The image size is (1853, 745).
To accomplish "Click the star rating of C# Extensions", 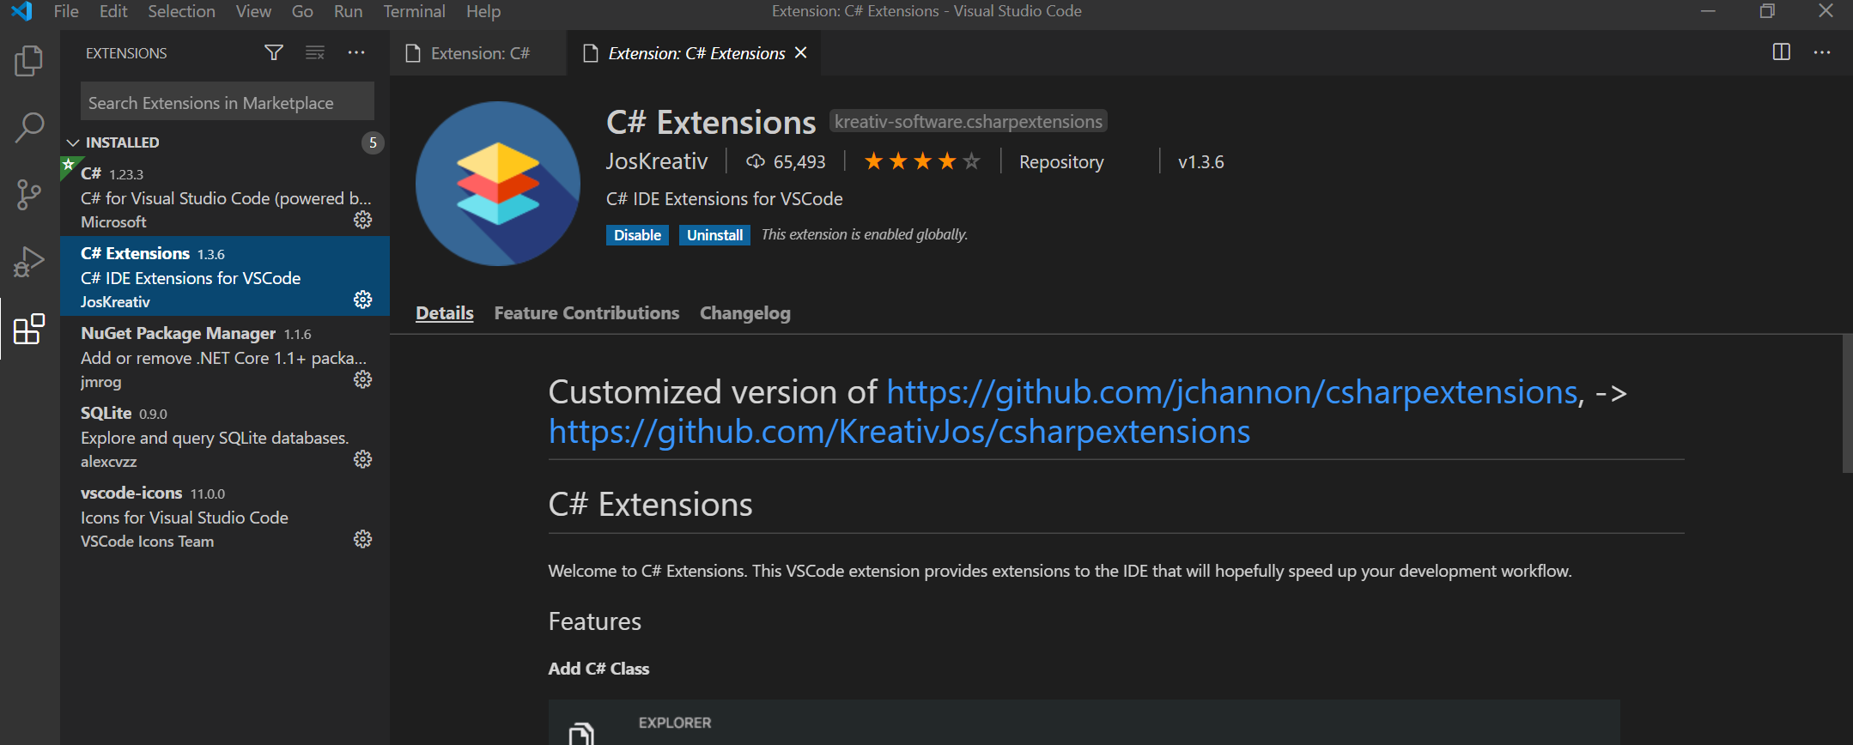I will coord(922,161).
